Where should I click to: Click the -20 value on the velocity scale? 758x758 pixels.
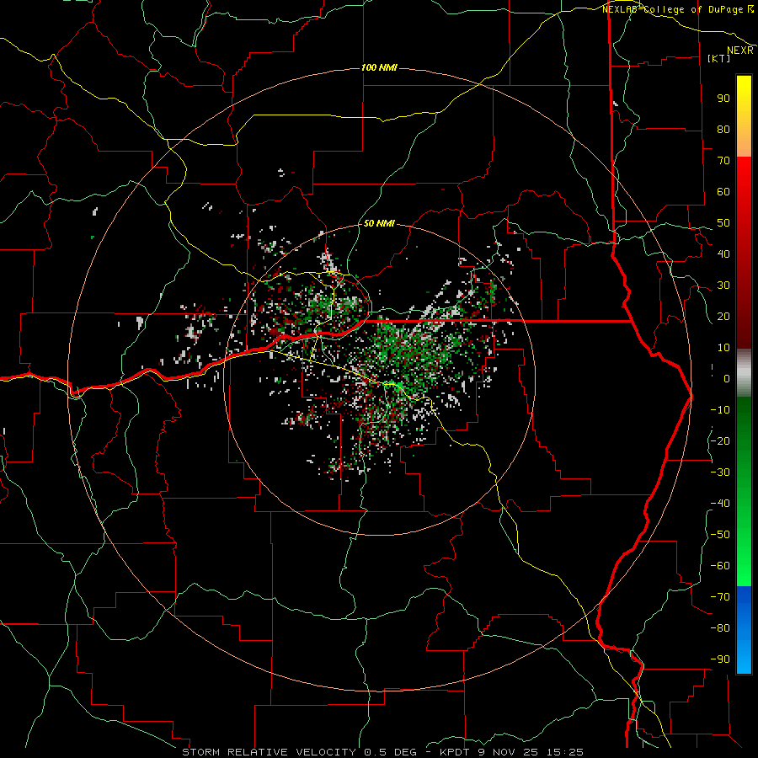click(720, 440)
